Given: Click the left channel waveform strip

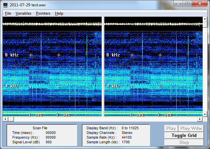Looking at the screenshot, I should point(52,24).
